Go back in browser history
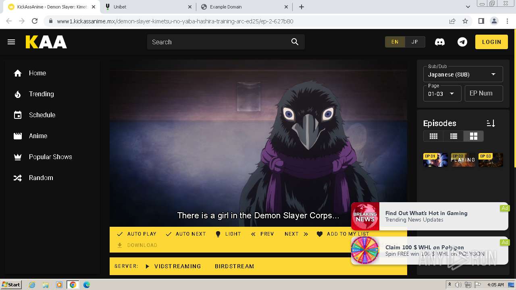Image resolution: width=516 pixels, height=290 pixels. pyautogui.click(x=9, y=21)
